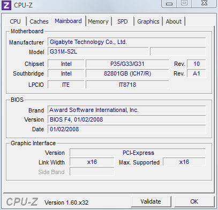Click the CPU-Z title text
Screen dimensions: 218x210
23,5
